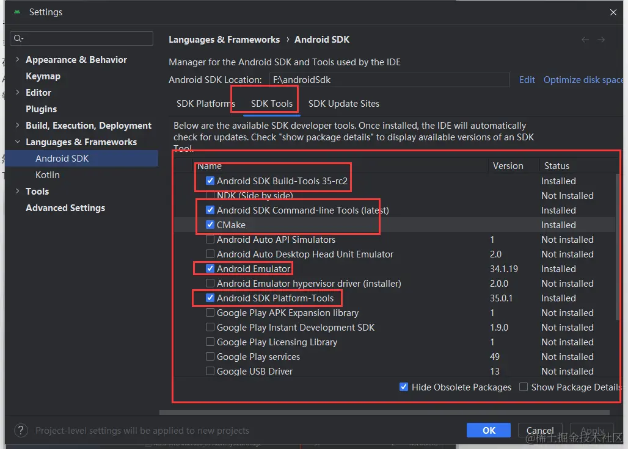Screen dimensions: 628x449
Task: Enable Show Package Details
Action: 523,387
